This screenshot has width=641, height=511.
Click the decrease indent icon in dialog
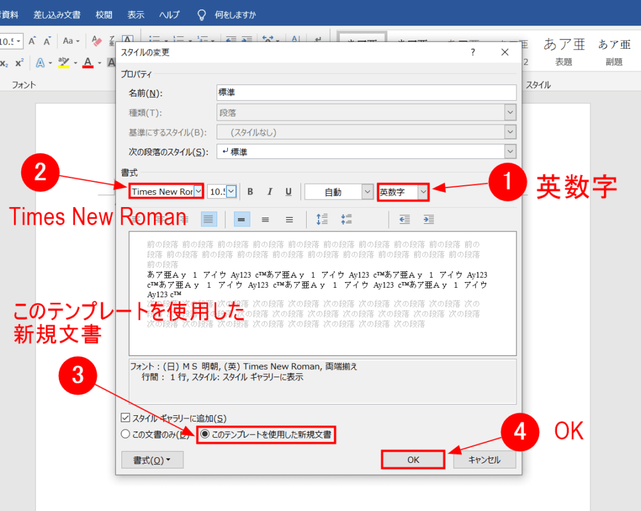(405, 220)
